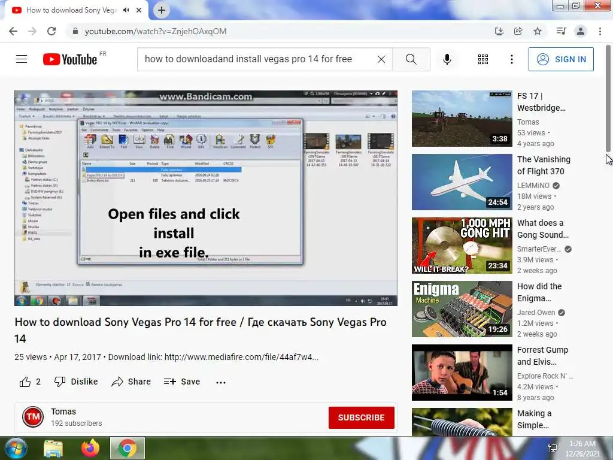613x460 pixels.
Task: Like the video with the thumbs up
Action: [x=25, y=382]
